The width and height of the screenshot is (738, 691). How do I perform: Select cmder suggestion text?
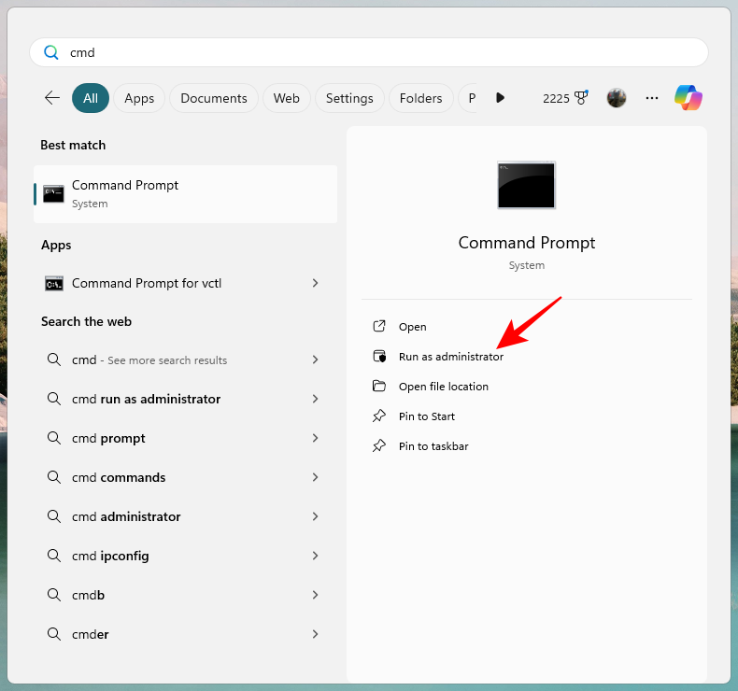[90, 634]
